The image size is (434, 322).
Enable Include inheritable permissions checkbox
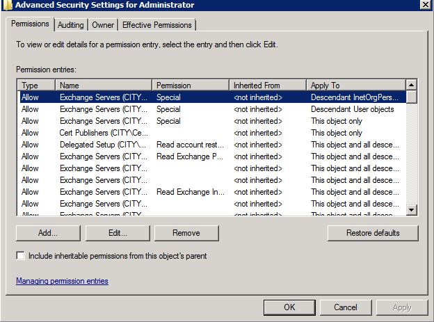[x=20, y=255]
